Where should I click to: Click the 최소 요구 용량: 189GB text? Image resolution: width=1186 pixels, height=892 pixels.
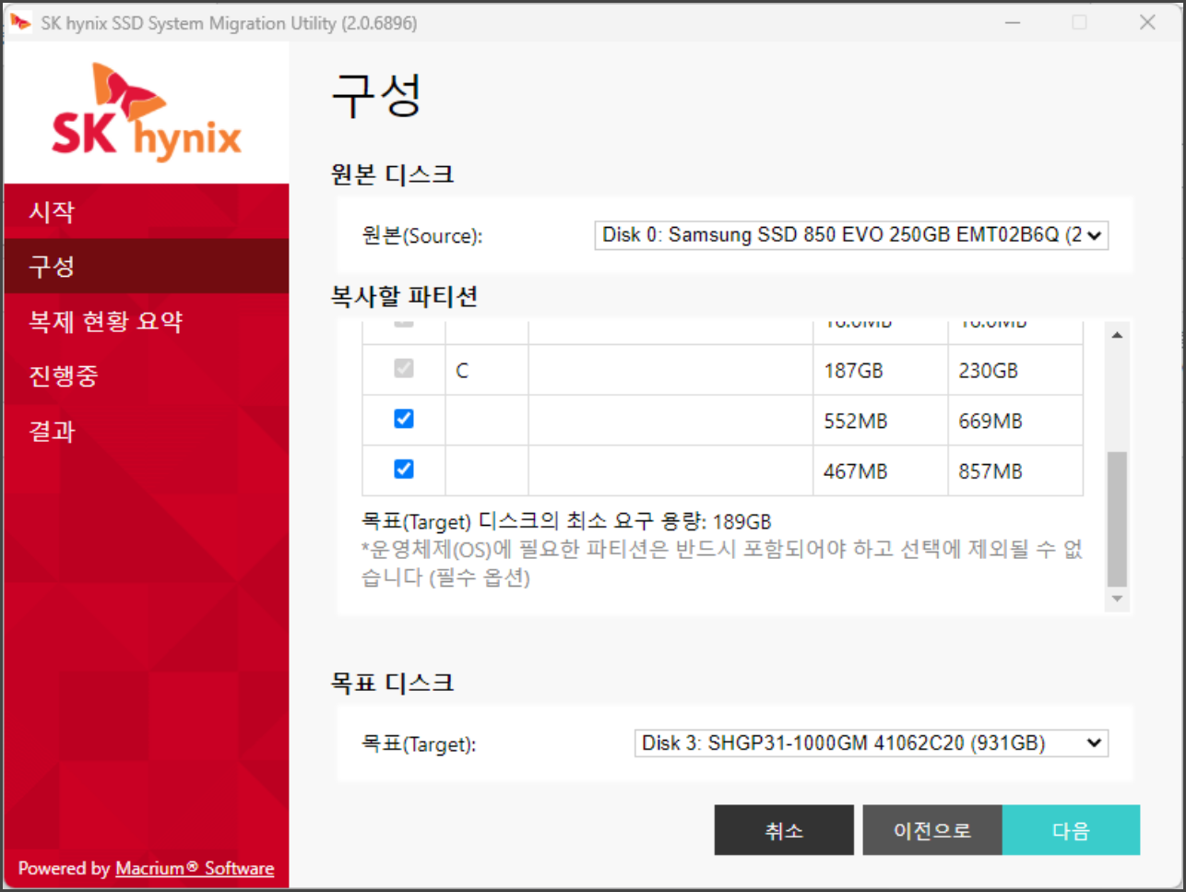pyautogui.click(x=669, y=522)
